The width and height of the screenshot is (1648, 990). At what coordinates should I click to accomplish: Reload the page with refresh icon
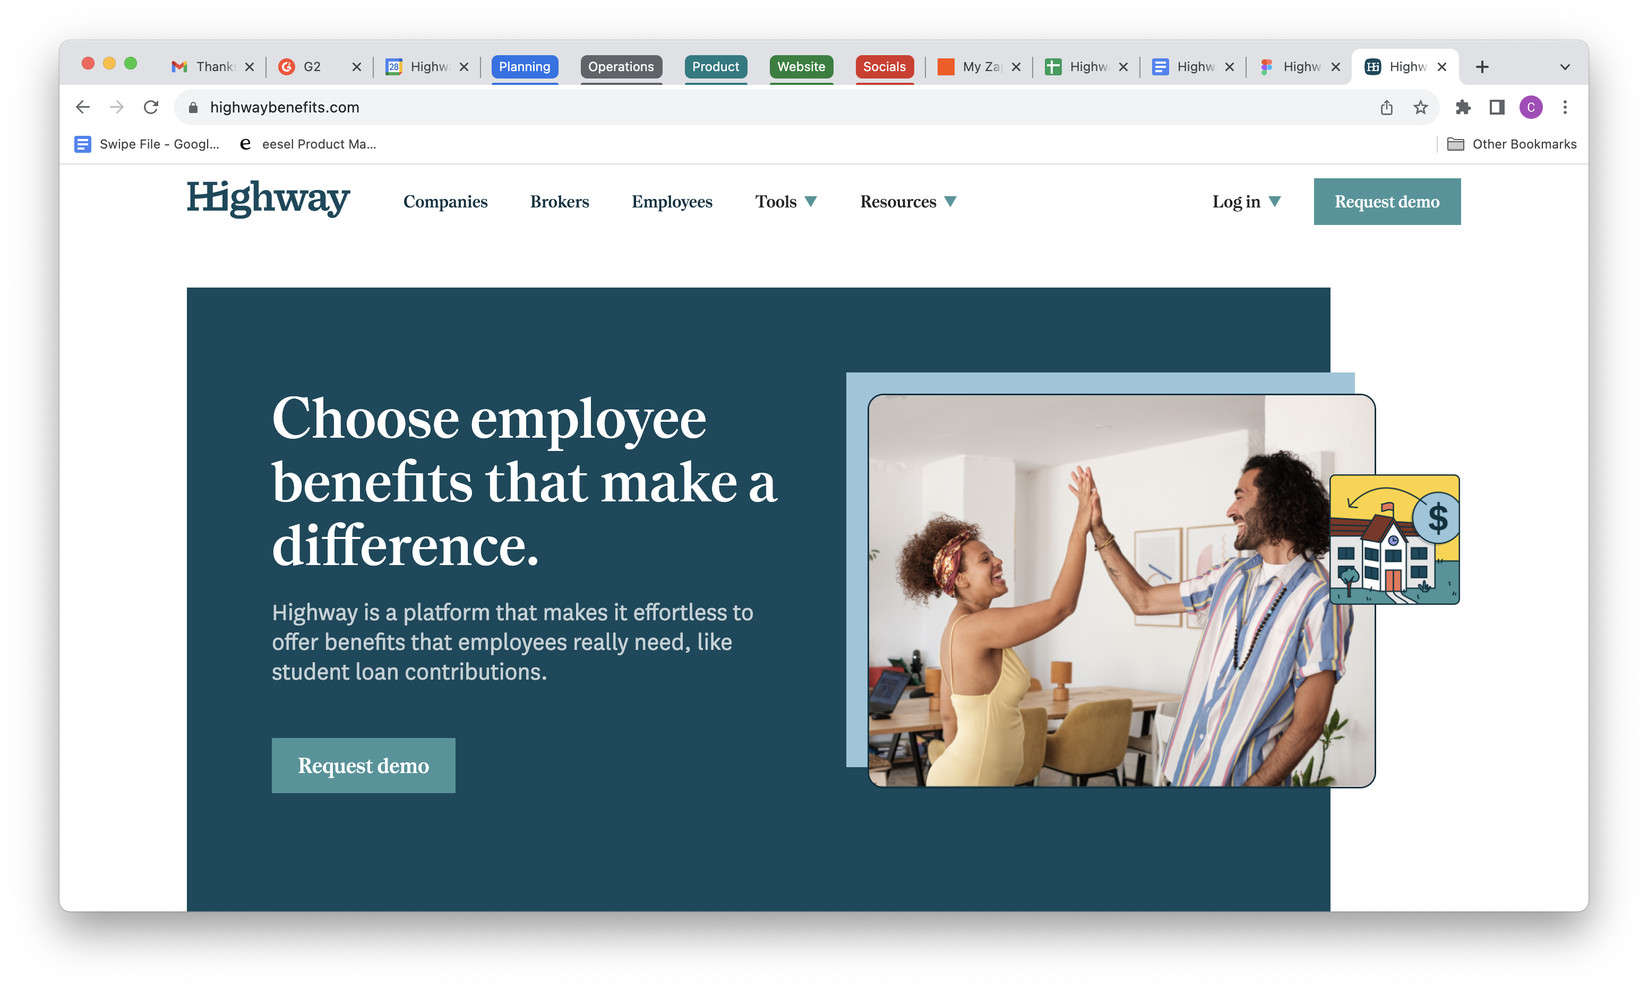coord(151,107)
